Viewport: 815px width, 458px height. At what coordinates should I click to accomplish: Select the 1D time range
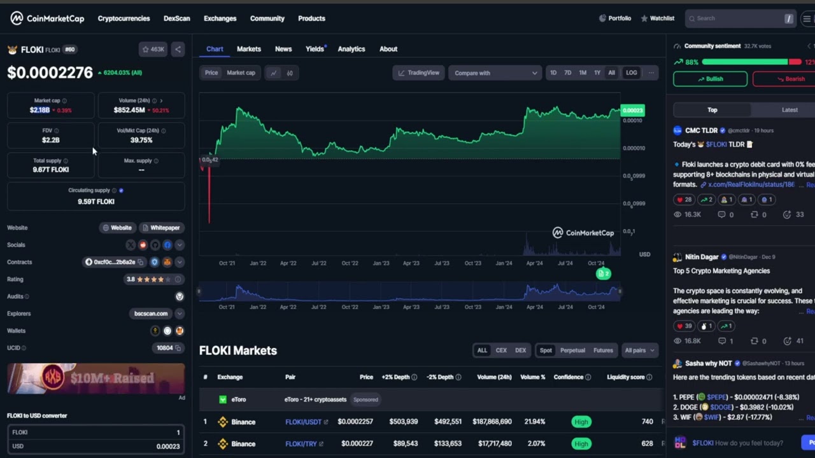(553, 73)
